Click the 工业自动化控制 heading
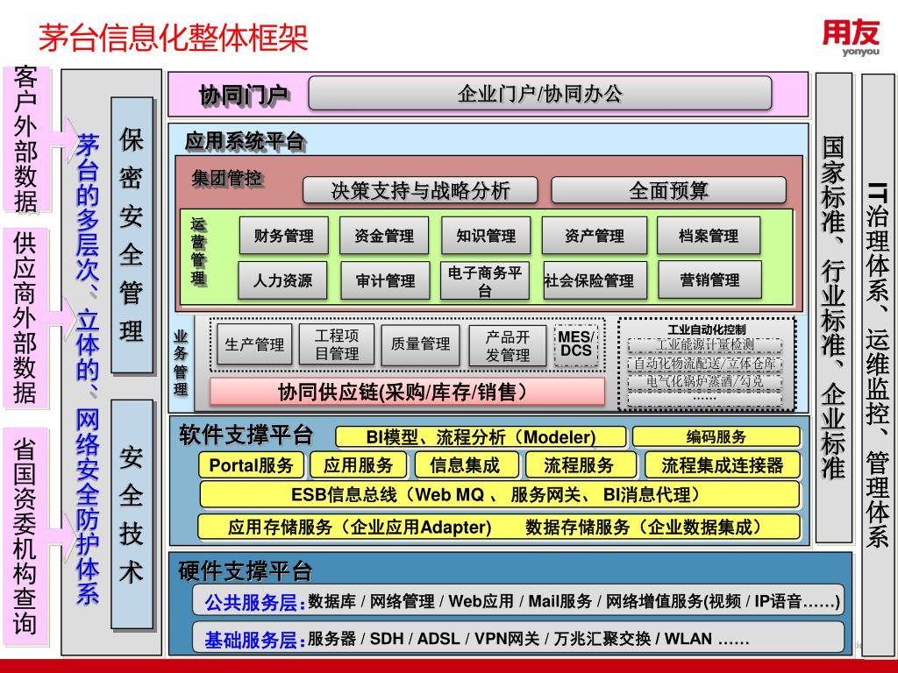898x673 pixels. (707, 329)
